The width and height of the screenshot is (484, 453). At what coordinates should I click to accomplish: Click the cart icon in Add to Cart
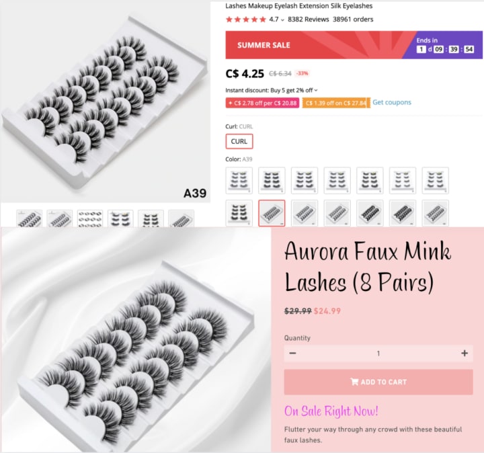coord(354,382)
